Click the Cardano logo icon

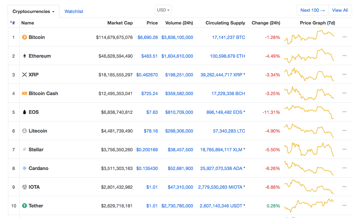coord(25,168)
